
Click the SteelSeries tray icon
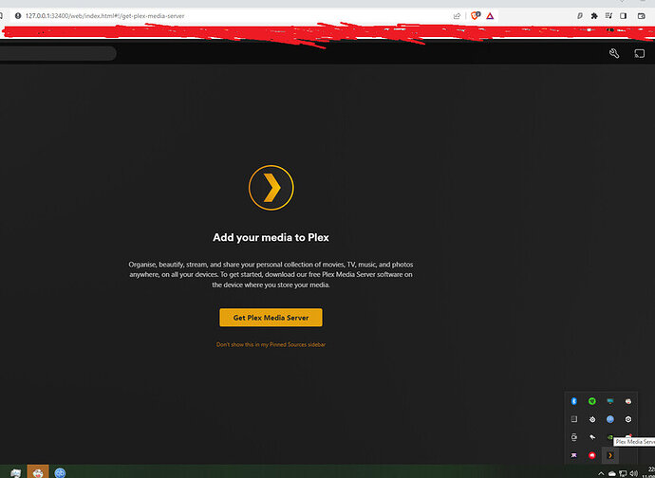point(592,419)
